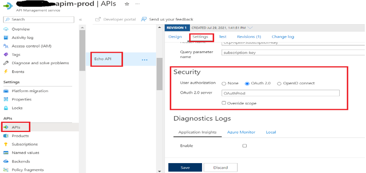This screenshot has width=366, height=173.
Task: Open the header ellipsis more-options menu
Action: click(x=137, y=4)
